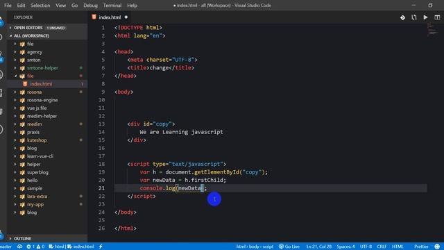Image resolution: width=444 pixels, height=250 pixels.
Task: Click the text 'We are Learning javascript'
Action: point(181,132)
